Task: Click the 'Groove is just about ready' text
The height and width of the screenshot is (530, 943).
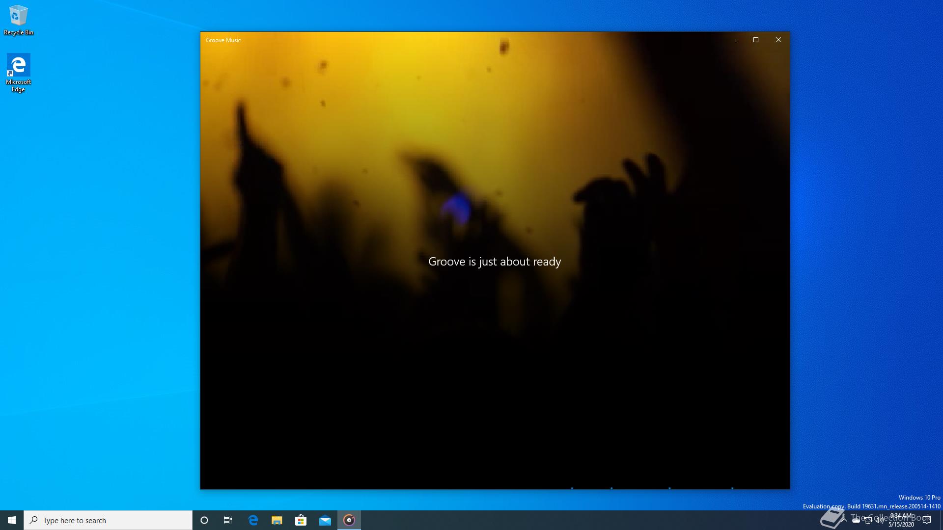Action: tap(495, 262)
